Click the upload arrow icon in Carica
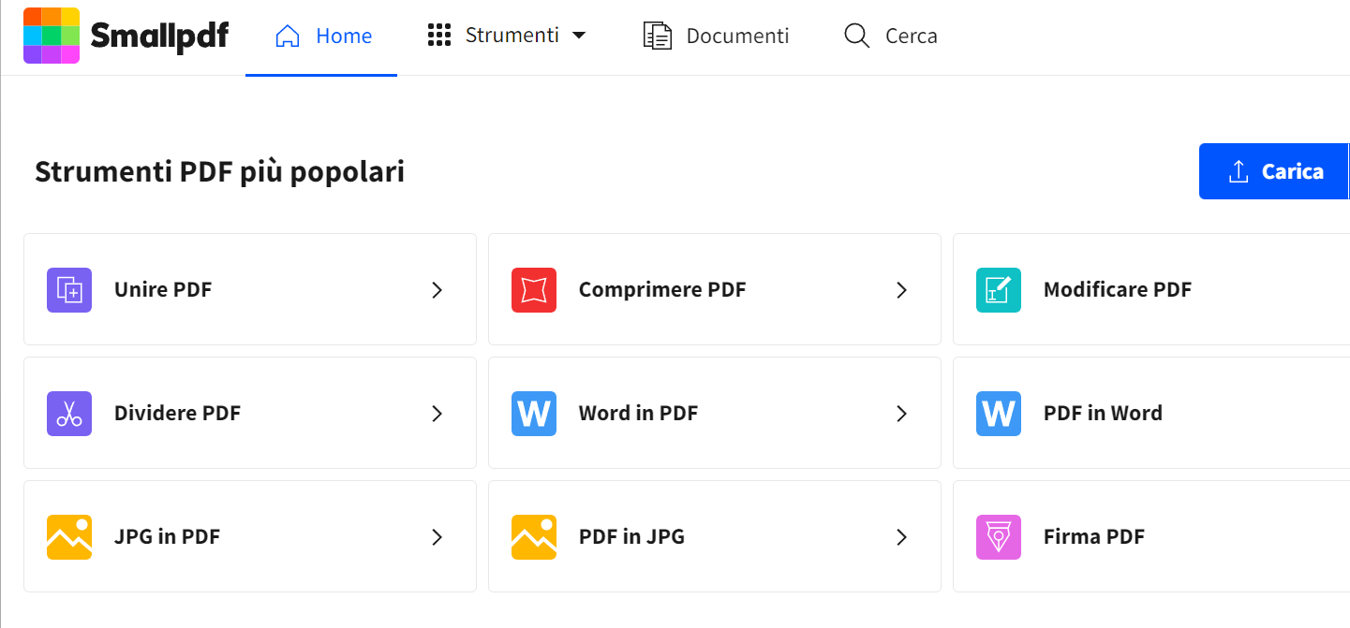Viewport: 1350px width, 628px height. [1239, 171]
